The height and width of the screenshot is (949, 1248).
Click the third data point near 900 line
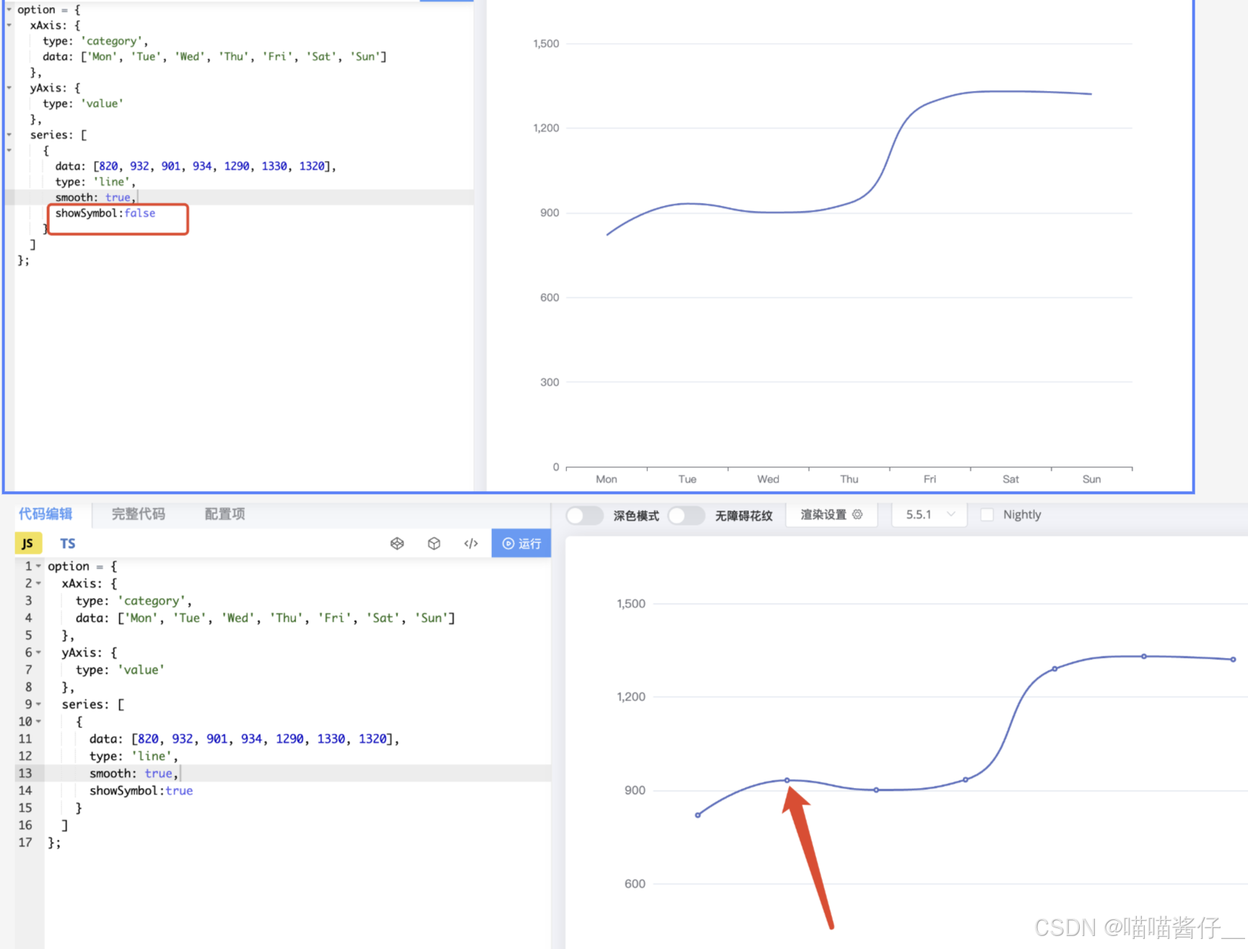click(876, 790)
